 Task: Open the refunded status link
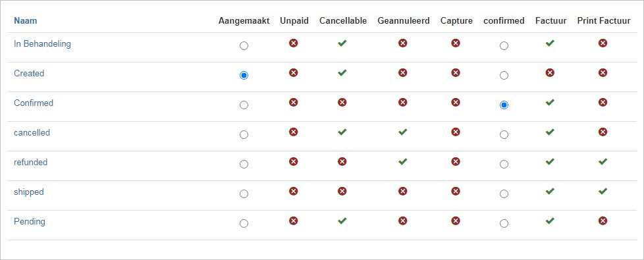(31, 162)
